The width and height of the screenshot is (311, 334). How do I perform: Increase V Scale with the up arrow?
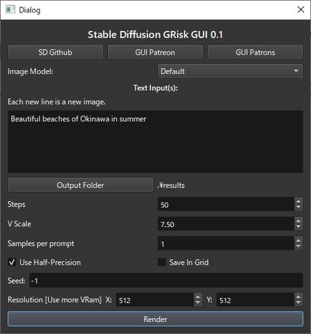tap(298, 220)
